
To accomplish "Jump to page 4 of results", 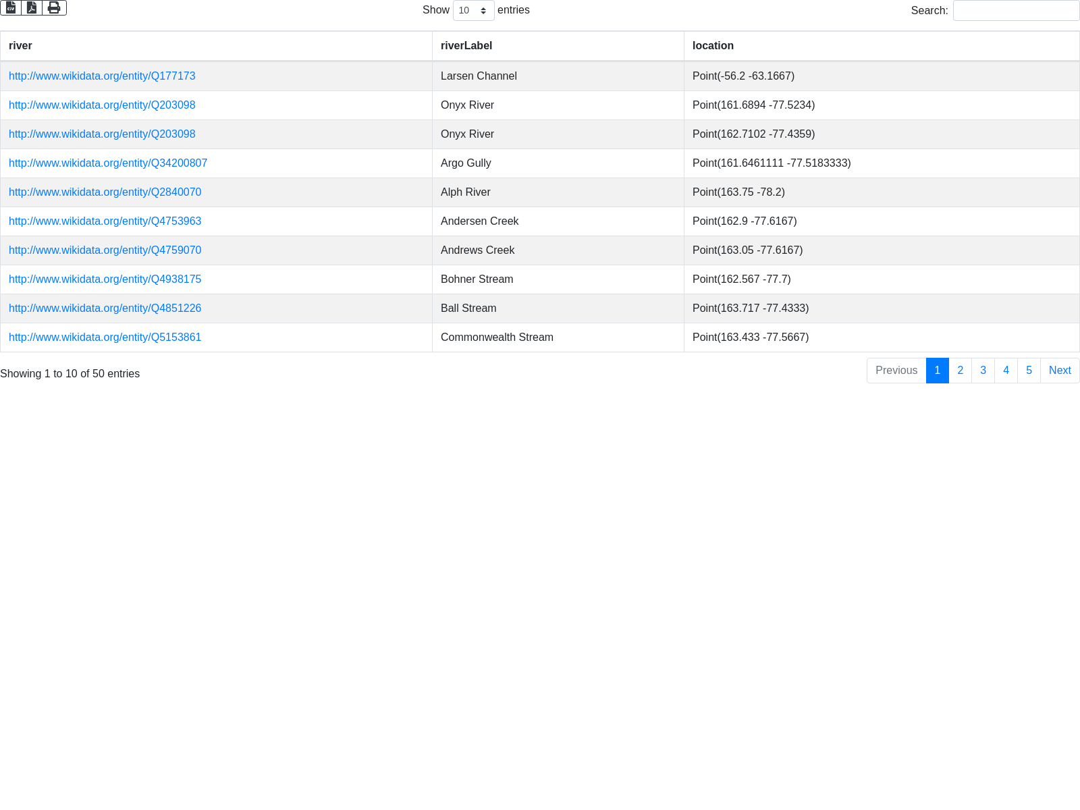I will click(x=1006, y=371).
